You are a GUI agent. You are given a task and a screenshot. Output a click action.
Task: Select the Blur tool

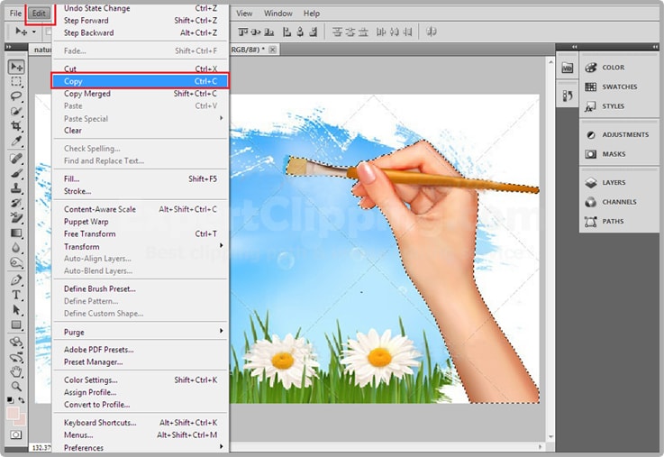click(16, 248)
